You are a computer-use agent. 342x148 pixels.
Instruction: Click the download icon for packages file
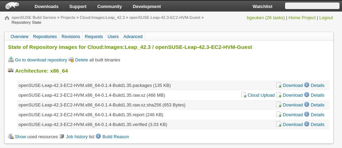click(279, 85)
